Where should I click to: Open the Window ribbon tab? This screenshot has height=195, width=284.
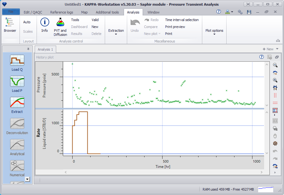[x=153, y=12]
